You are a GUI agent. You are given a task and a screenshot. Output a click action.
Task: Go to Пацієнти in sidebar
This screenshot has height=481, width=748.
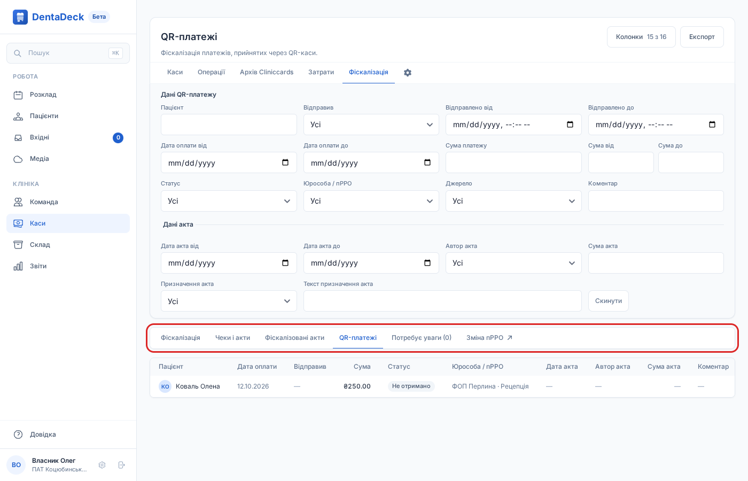[x=68, y=116]
